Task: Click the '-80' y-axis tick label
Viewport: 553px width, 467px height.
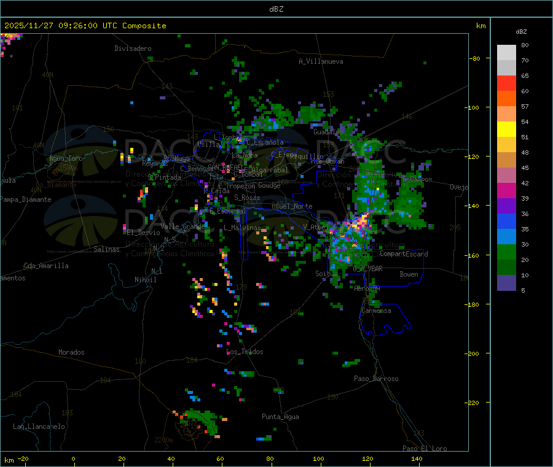Action: [x=475, y=58]
